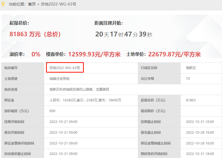The image size is (222, 158).
Task: Go to 首页 via the breadcrumb
Action: coord(32,4)
